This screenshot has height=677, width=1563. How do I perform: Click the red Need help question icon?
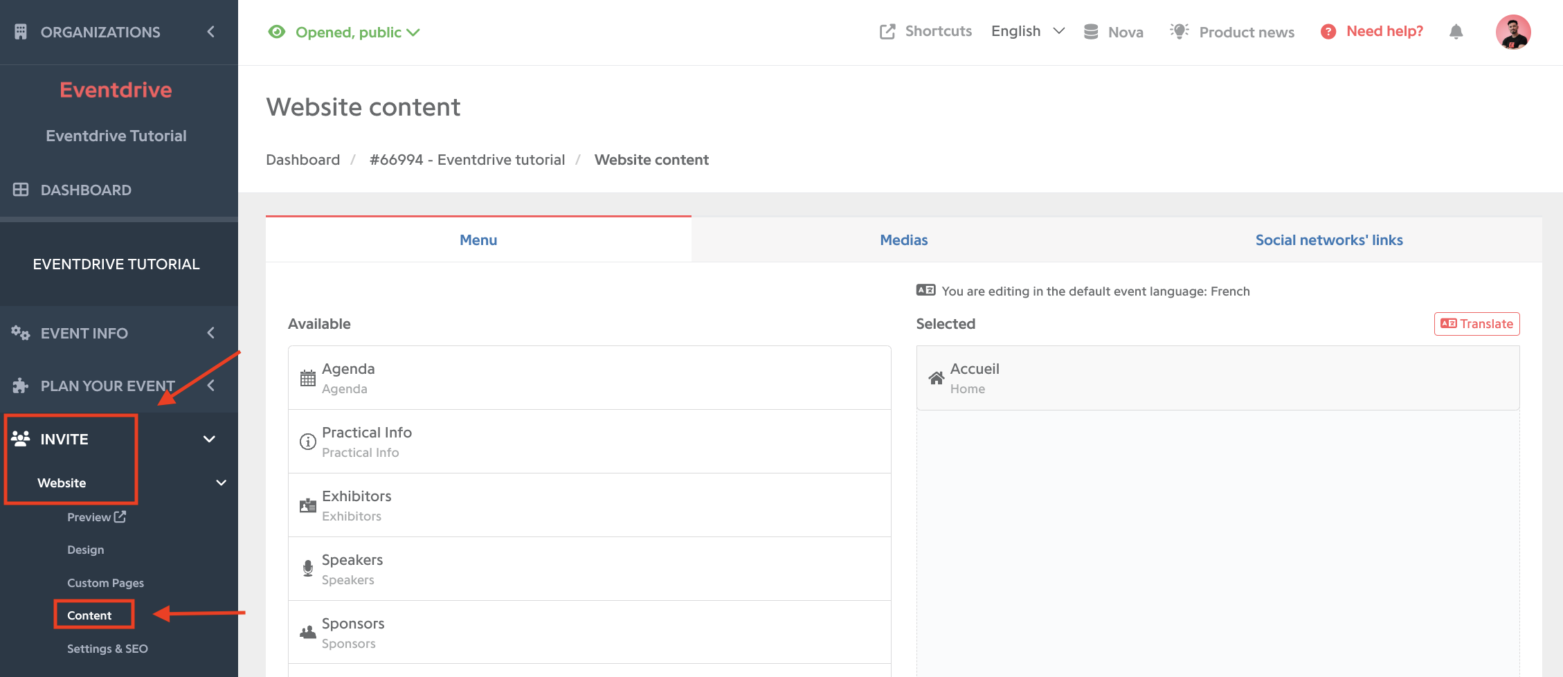coord(1328,32)
